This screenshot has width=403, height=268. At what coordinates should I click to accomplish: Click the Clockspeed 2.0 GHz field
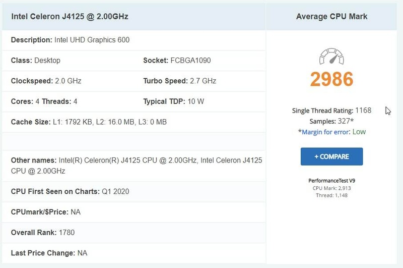coord(46,81)
